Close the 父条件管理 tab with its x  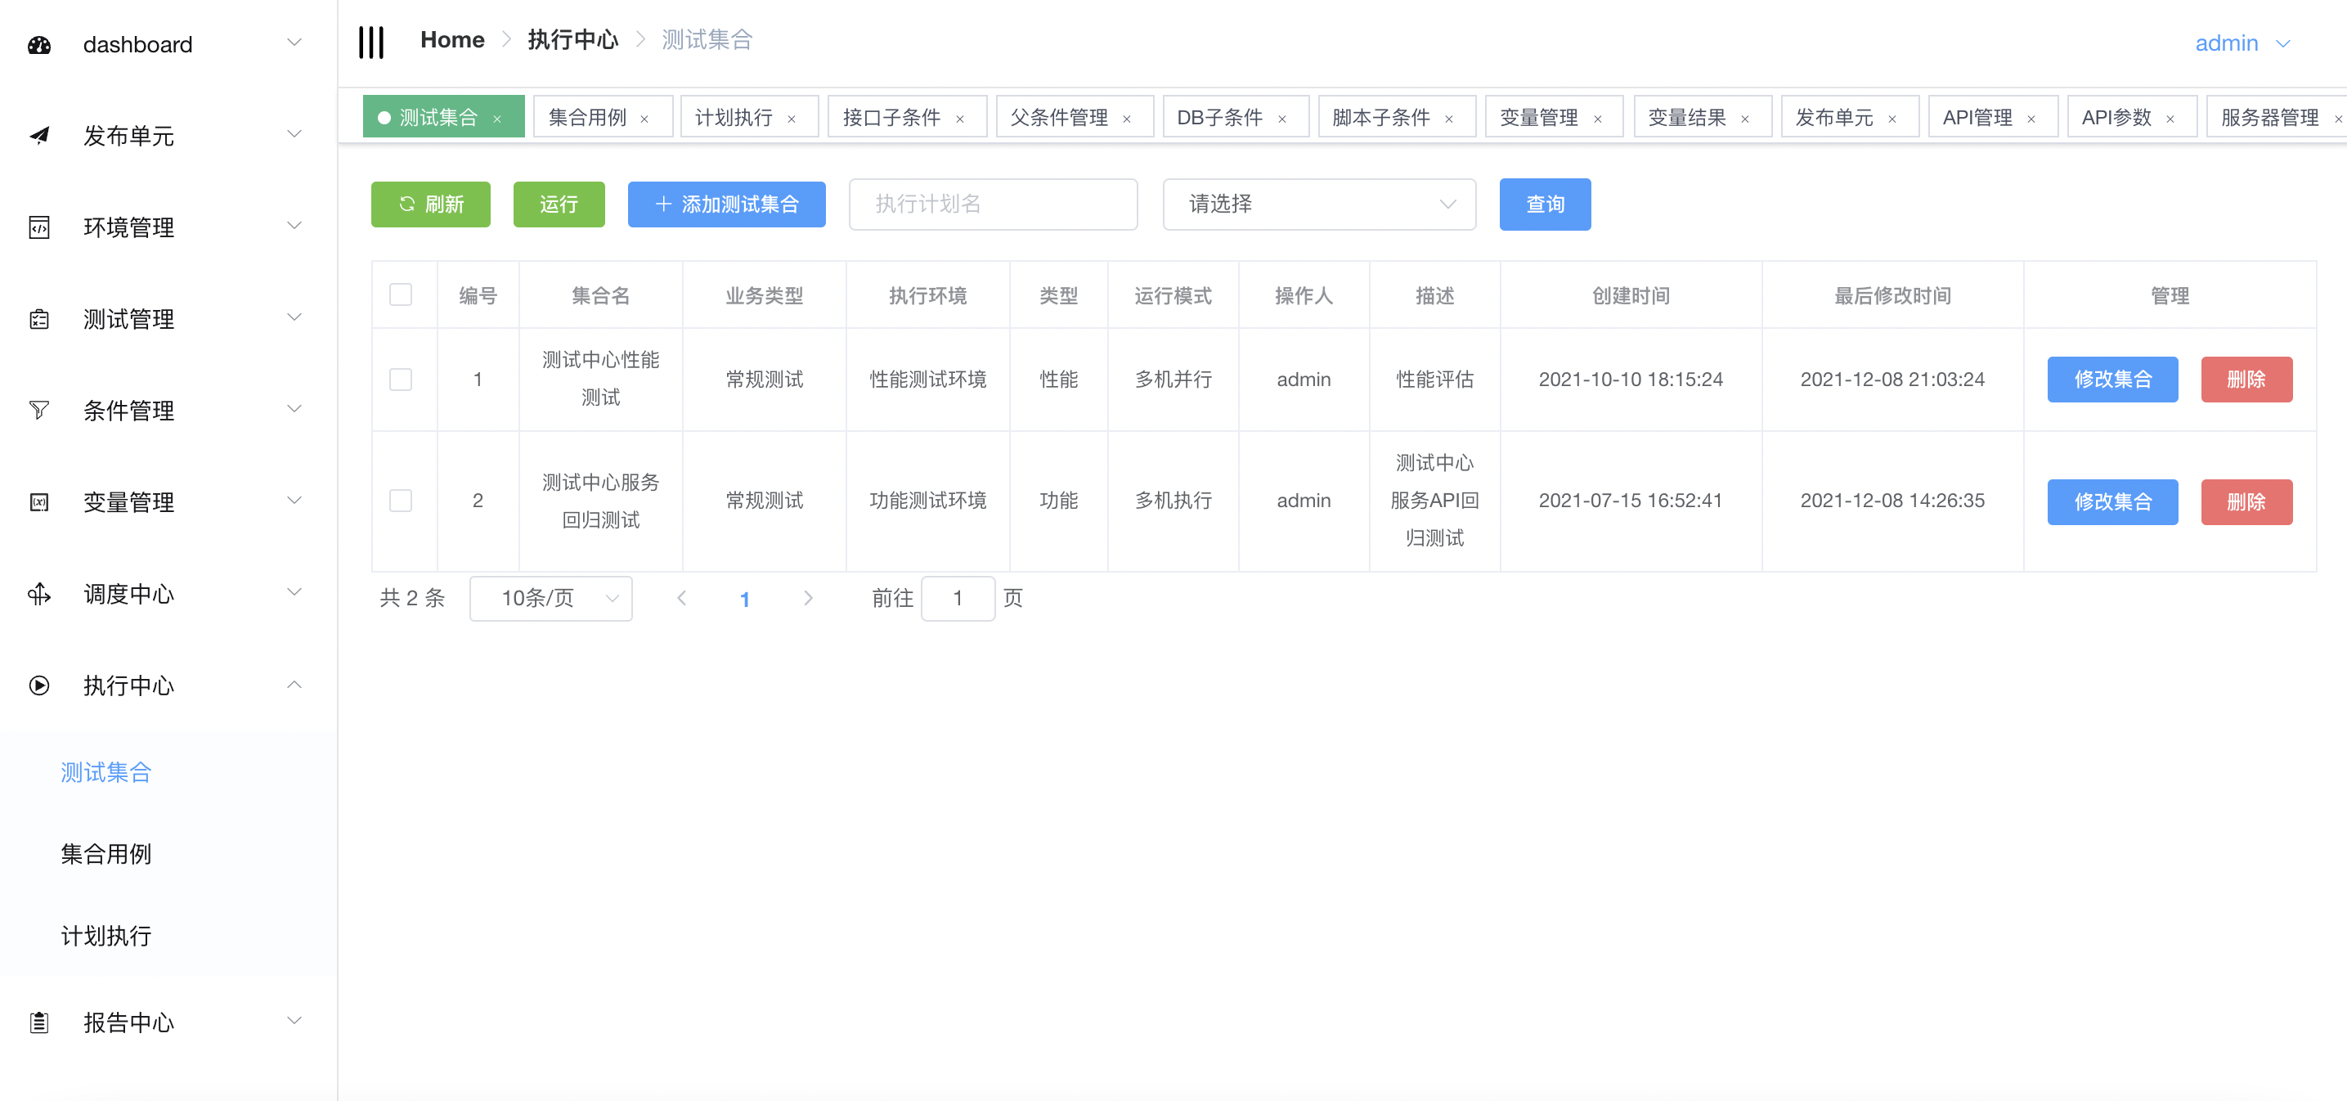coord(1127,119)
